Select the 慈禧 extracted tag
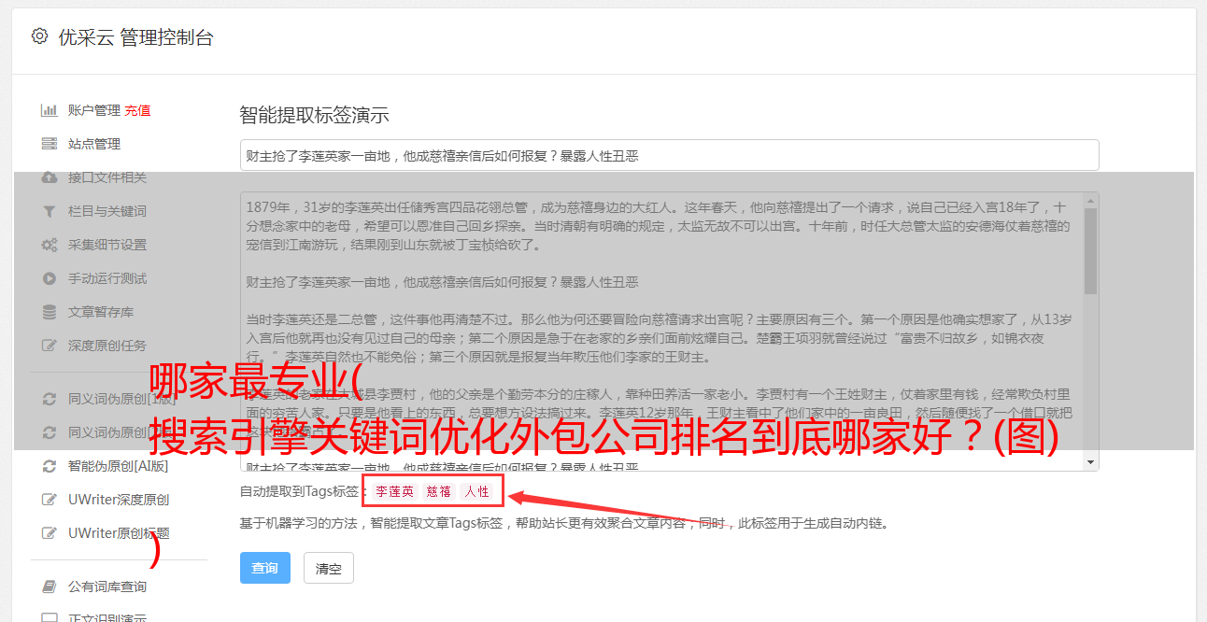This screenshot has height=622, width=1207. click(439, 491)
